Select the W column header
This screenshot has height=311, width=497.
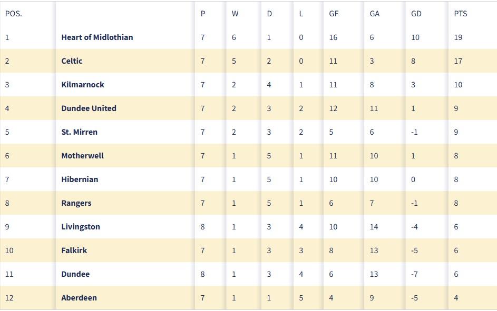[x=235, y=14]
